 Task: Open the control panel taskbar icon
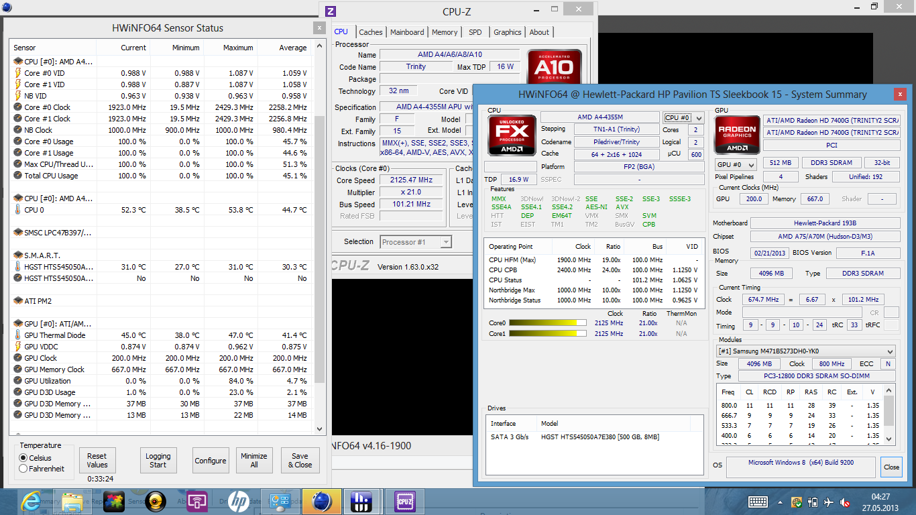click(279, 501)
